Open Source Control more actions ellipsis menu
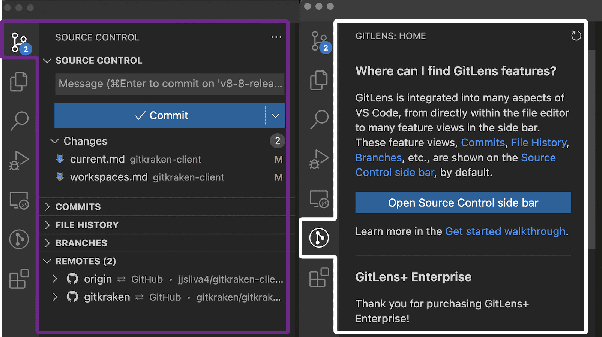 (x=276, y=37)
